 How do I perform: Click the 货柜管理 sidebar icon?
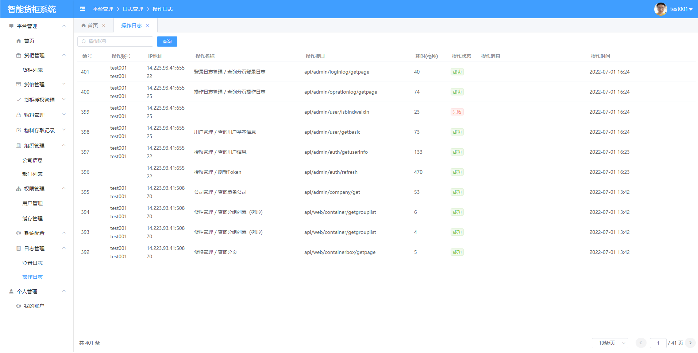pos(19,55)
